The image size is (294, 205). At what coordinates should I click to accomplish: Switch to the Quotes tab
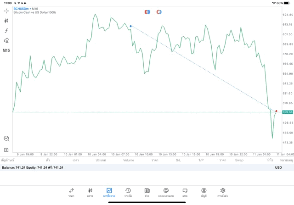click(x=71, y=192)
